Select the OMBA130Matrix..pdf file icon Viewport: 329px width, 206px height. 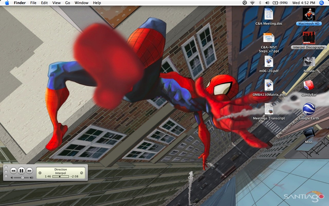[x=269, y=85]
